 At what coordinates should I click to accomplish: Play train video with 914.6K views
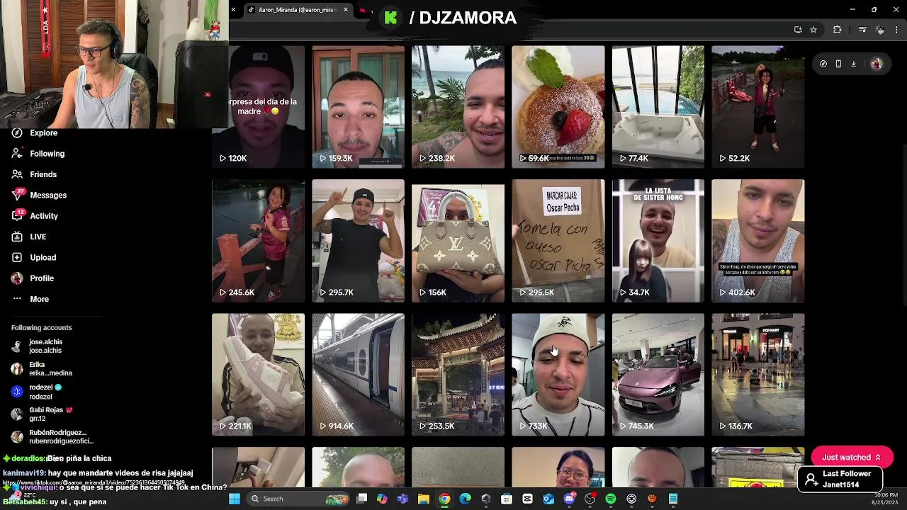click(x=358, y=375)
